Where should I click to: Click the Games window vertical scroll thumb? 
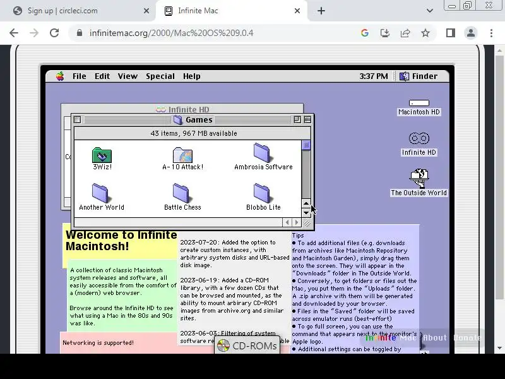(306, 145)
